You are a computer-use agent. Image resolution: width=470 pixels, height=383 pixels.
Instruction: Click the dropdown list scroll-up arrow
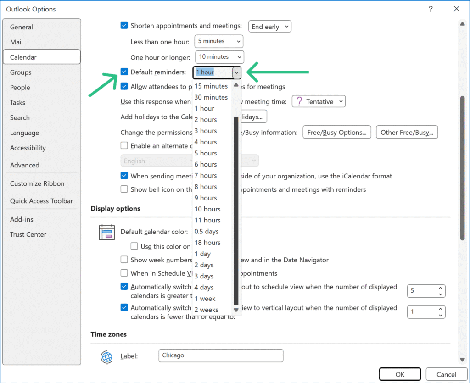236,85
